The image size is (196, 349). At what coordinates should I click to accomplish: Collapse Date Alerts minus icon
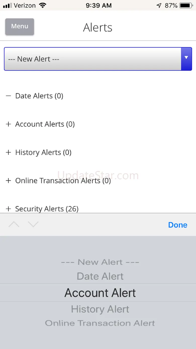9,96
